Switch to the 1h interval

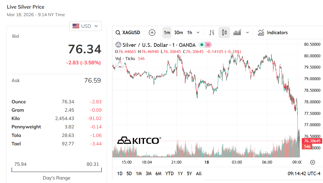[x=189, y=33]
